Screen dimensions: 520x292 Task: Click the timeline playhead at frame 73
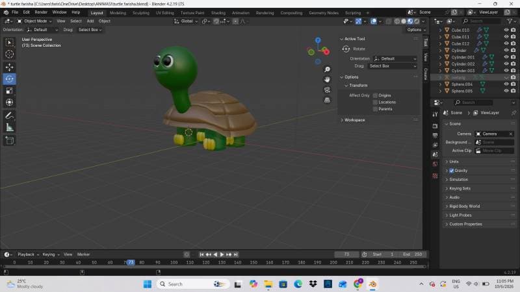131,262
